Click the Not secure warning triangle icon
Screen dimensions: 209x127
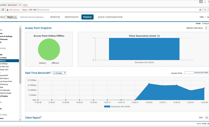coord(8,10)
